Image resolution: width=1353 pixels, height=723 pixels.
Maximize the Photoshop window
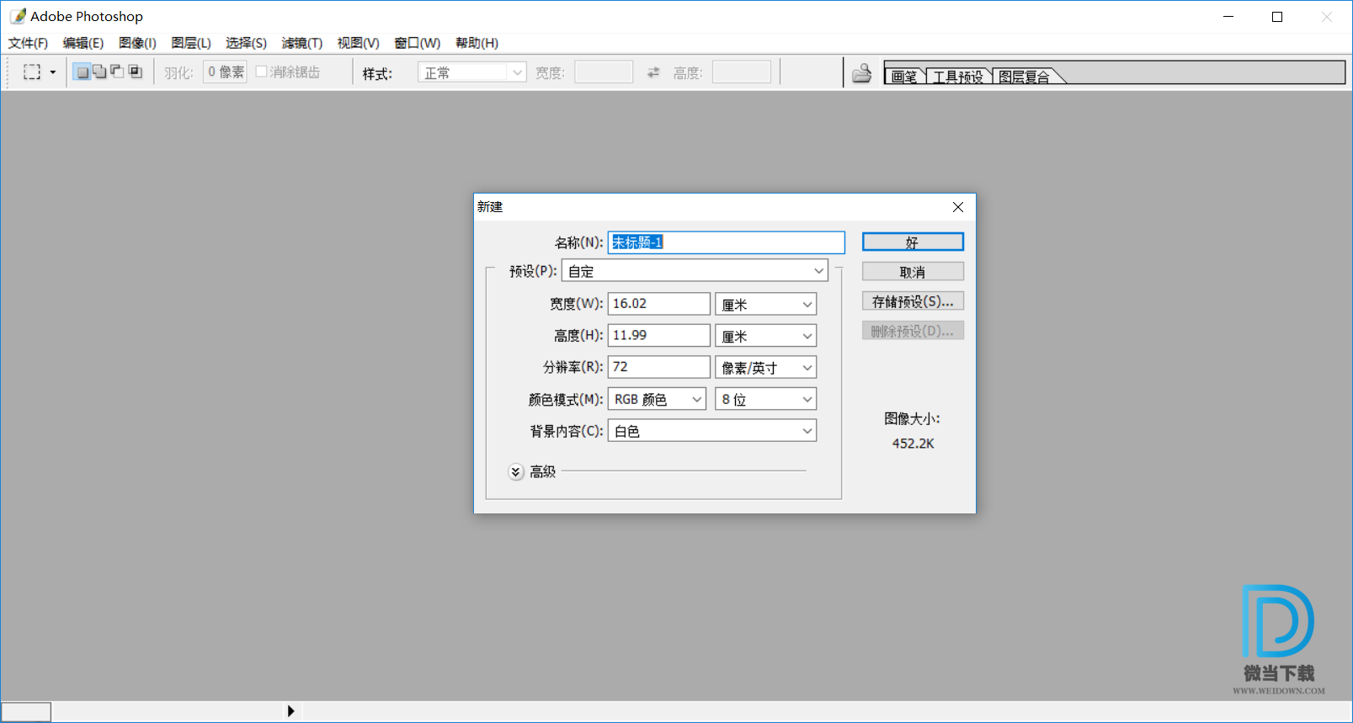(1277, 17)
